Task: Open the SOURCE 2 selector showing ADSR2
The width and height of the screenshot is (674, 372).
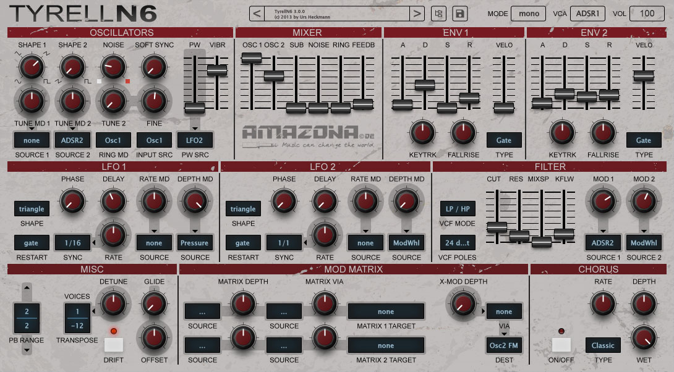Action: [72, 140]
